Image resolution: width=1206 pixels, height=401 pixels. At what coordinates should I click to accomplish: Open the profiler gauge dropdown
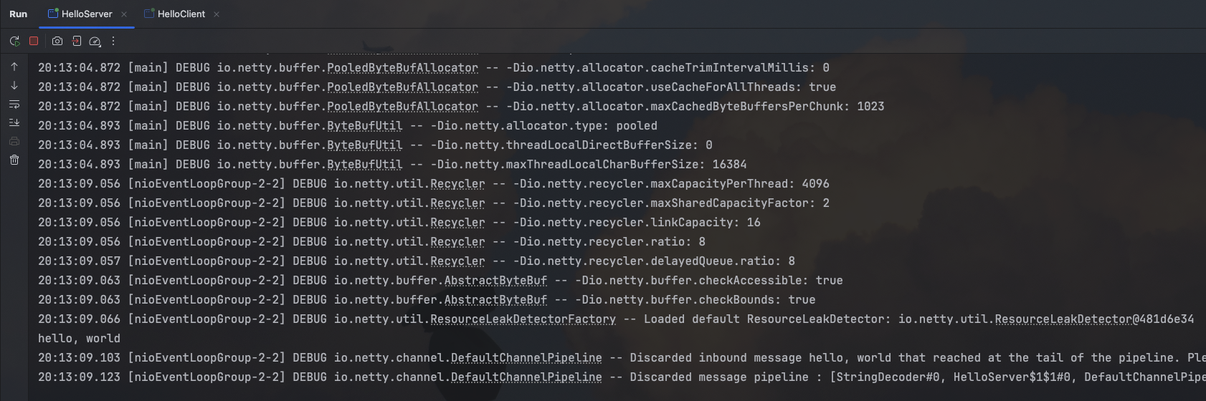pos(95,42)
